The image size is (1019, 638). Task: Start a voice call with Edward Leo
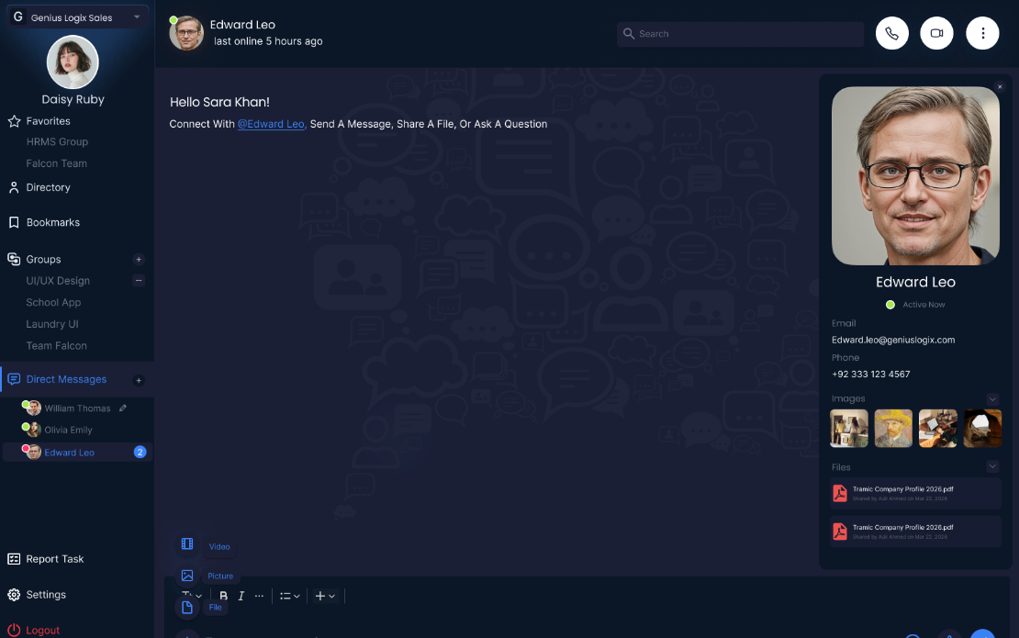coord(891,33)
